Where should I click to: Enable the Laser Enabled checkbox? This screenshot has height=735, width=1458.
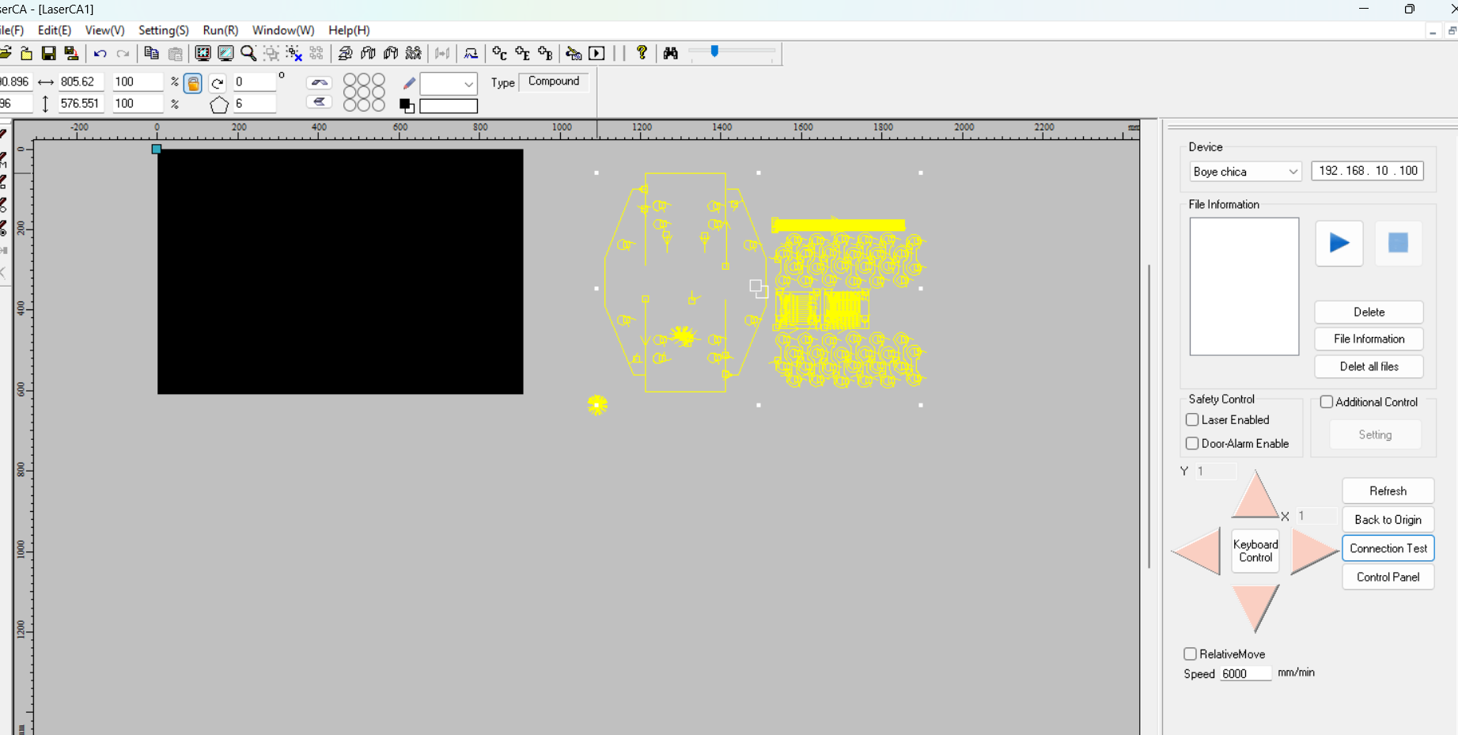(x=1192, y=419)
